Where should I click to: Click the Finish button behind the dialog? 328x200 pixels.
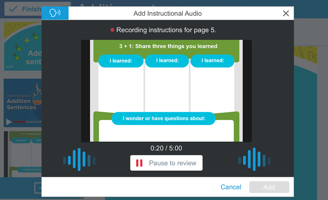pos(23,9)
